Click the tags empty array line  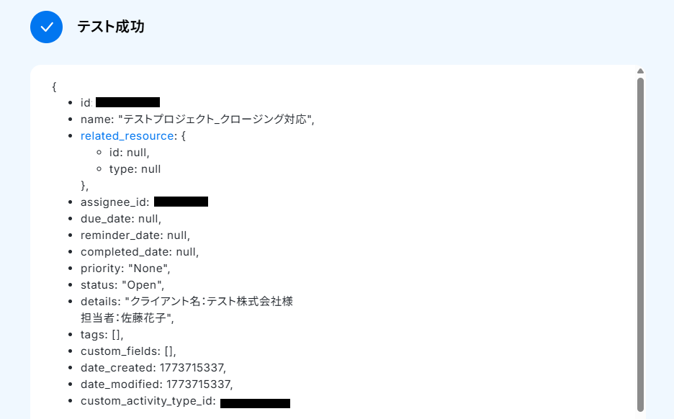(x=102, y=335)
